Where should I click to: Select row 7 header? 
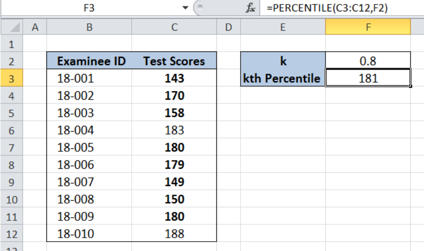coord(12,147)
